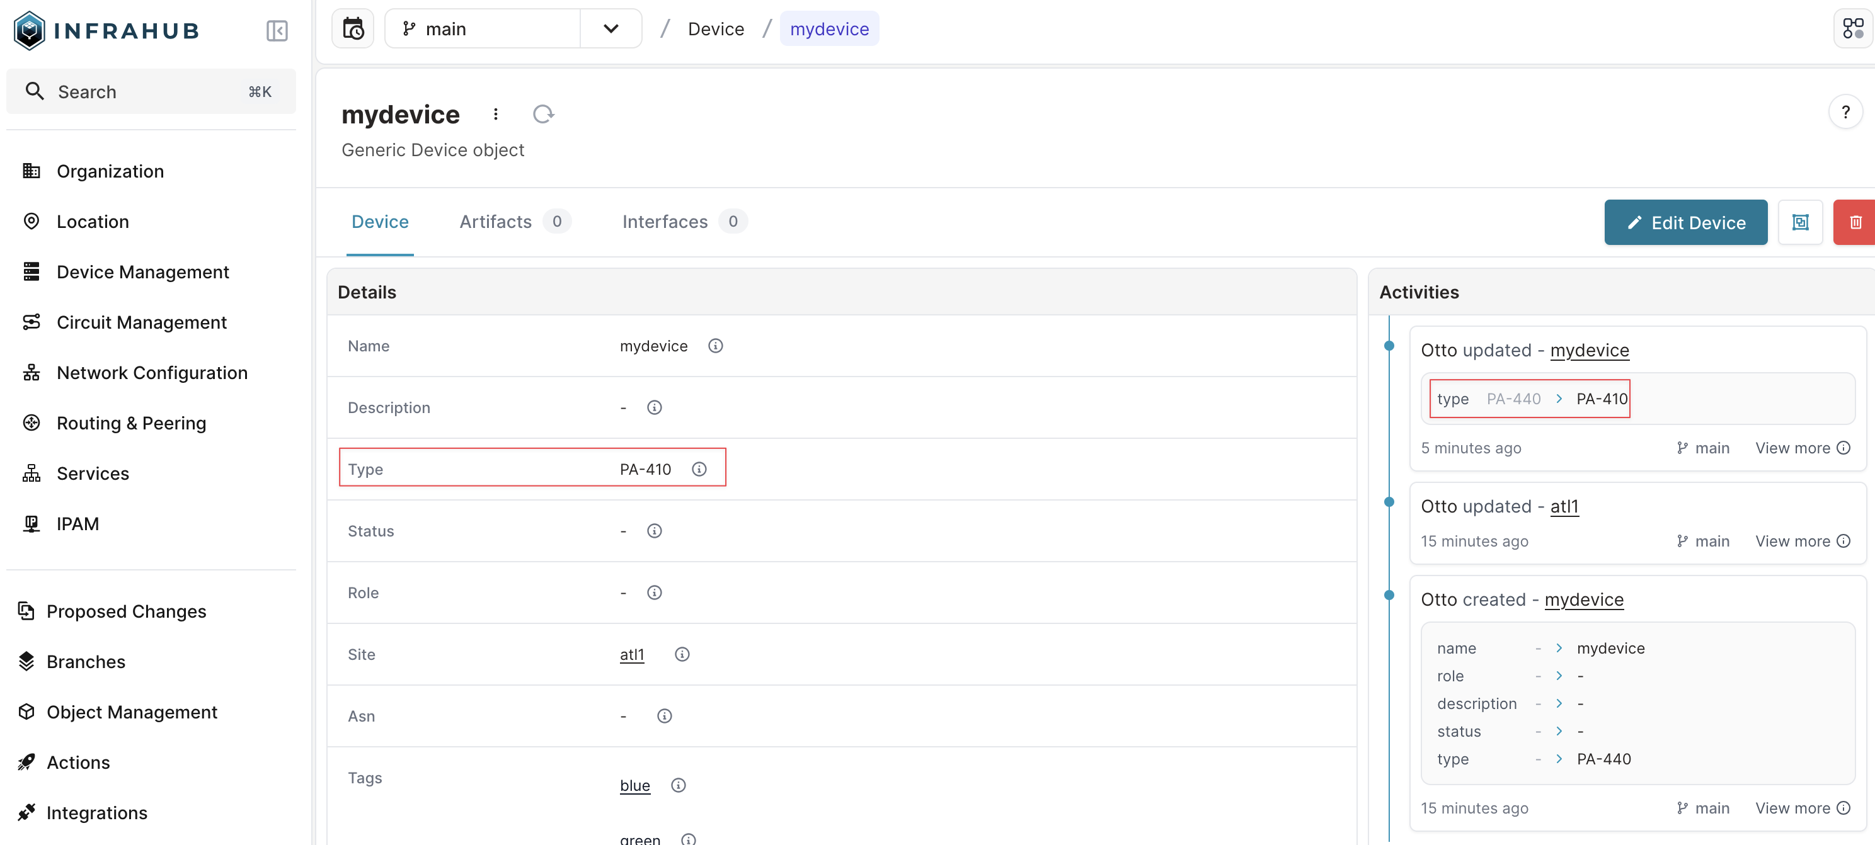Collapse the sidebar panel
Viewport: 1875px width, 845px height.
(277, 31)
